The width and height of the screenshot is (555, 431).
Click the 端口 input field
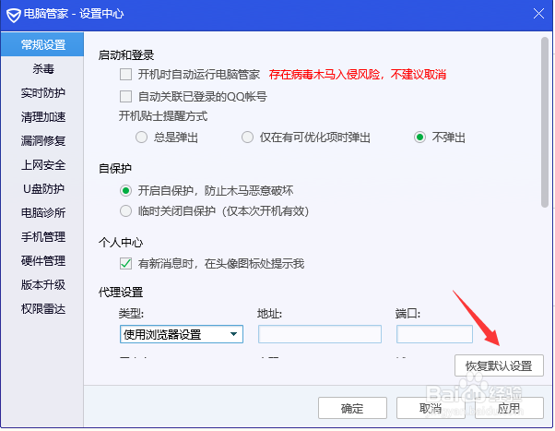point(434,334)
